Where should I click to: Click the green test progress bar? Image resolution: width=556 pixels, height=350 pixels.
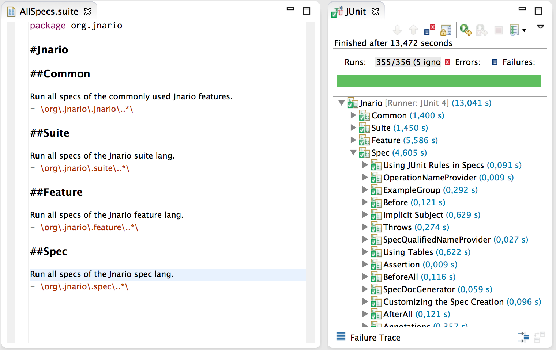click(439, 81)
